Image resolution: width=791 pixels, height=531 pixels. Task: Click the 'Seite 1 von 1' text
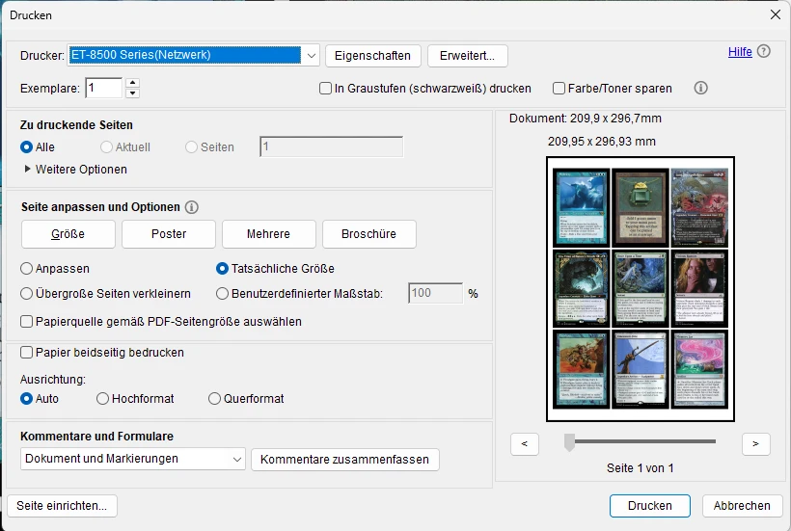(x=641, y=468)
